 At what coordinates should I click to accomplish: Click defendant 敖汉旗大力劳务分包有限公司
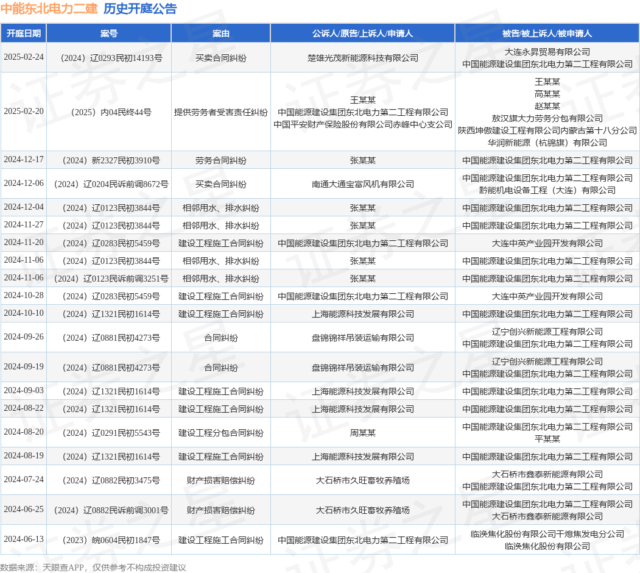coord(547,118)
